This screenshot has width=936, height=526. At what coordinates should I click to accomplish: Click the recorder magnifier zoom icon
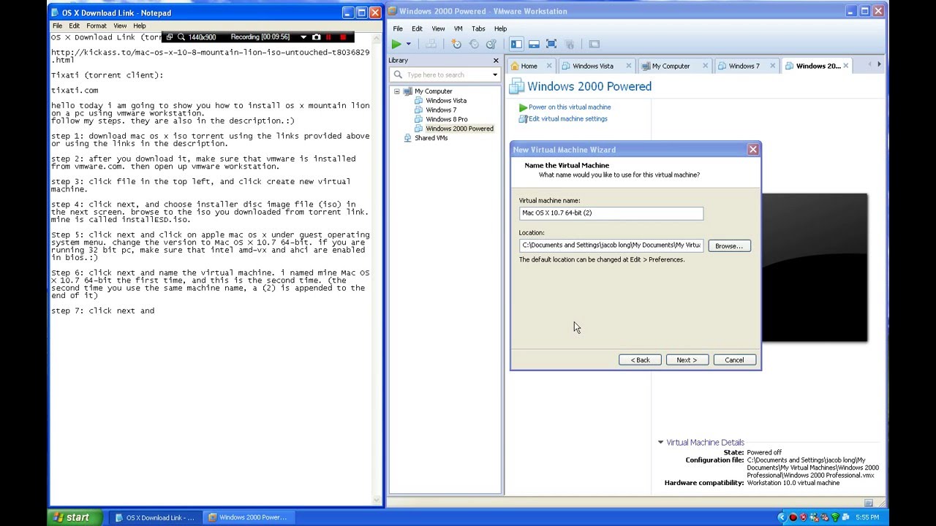(x=181, y=37)
